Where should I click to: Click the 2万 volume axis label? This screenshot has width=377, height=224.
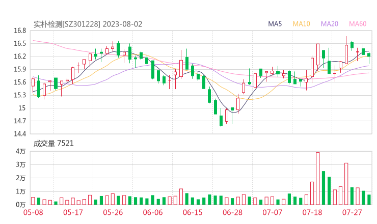(21, 178)
